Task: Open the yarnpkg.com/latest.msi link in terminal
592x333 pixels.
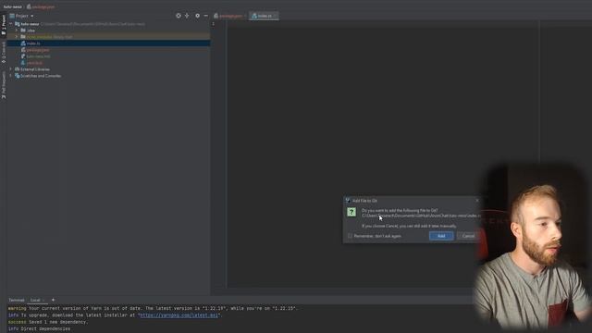Action: [179, 315]
